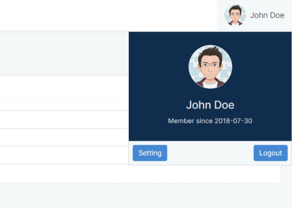The image size is (292, 208).
Task: Click the John Doe heading in profile card
Action: [210, 105]
